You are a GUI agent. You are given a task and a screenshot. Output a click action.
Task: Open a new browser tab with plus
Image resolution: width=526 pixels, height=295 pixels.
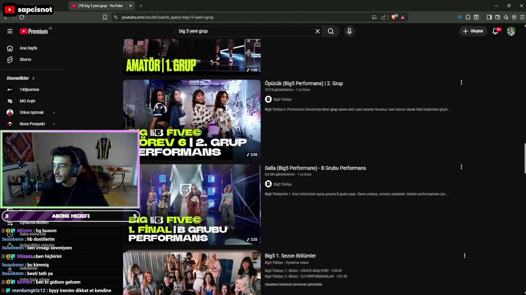[x=141, y=6]
